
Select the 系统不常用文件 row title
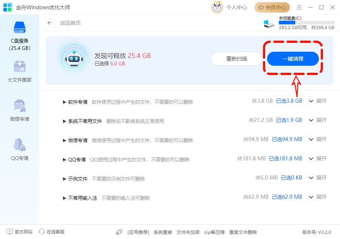85,121
